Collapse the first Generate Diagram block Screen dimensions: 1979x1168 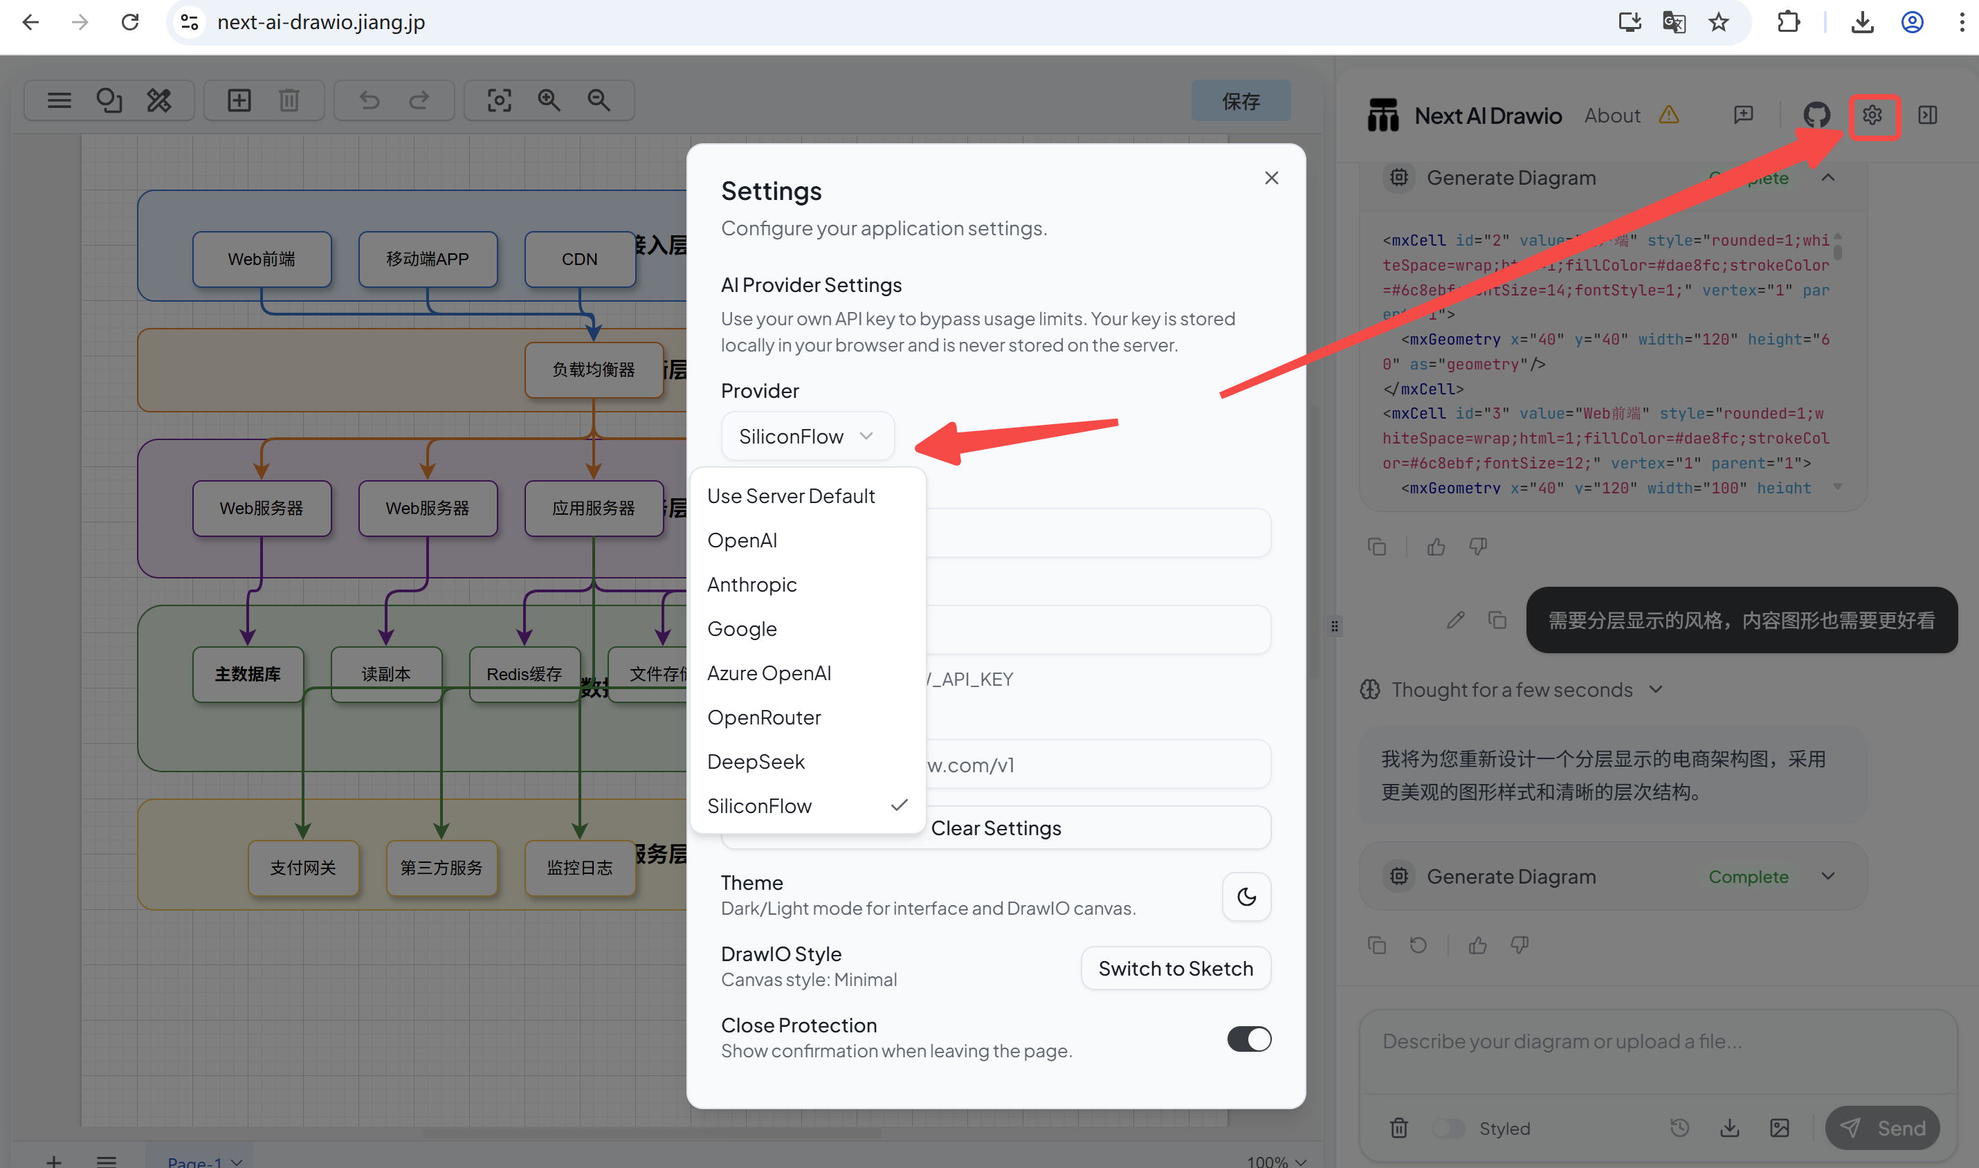pos(1828,178)
